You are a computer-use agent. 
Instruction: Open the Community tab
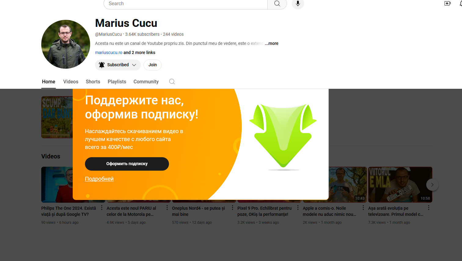146,82
